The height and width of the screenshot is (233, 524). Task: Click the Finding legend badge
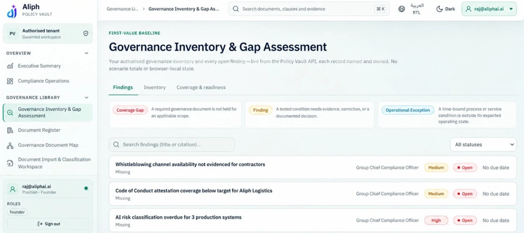click(260, 110)
